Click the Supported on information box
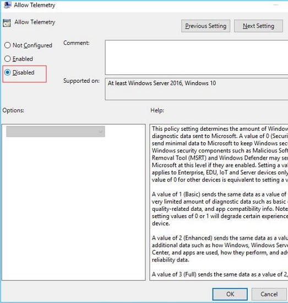Image resolution: width=288 pixels, height=303 pixels. pos(197,89)
